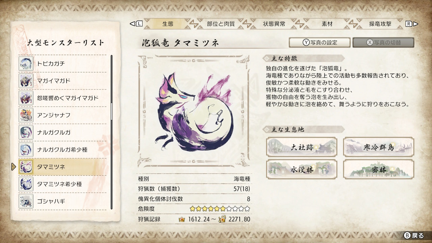Select the アンジャナフ monster icon
This screenshot has height=243, width=432.
tap(26, 115)
